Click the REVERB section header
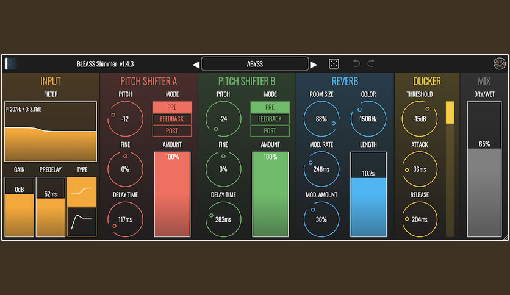The height and width of the screenshot is (295, 510). tap(345, 81)
